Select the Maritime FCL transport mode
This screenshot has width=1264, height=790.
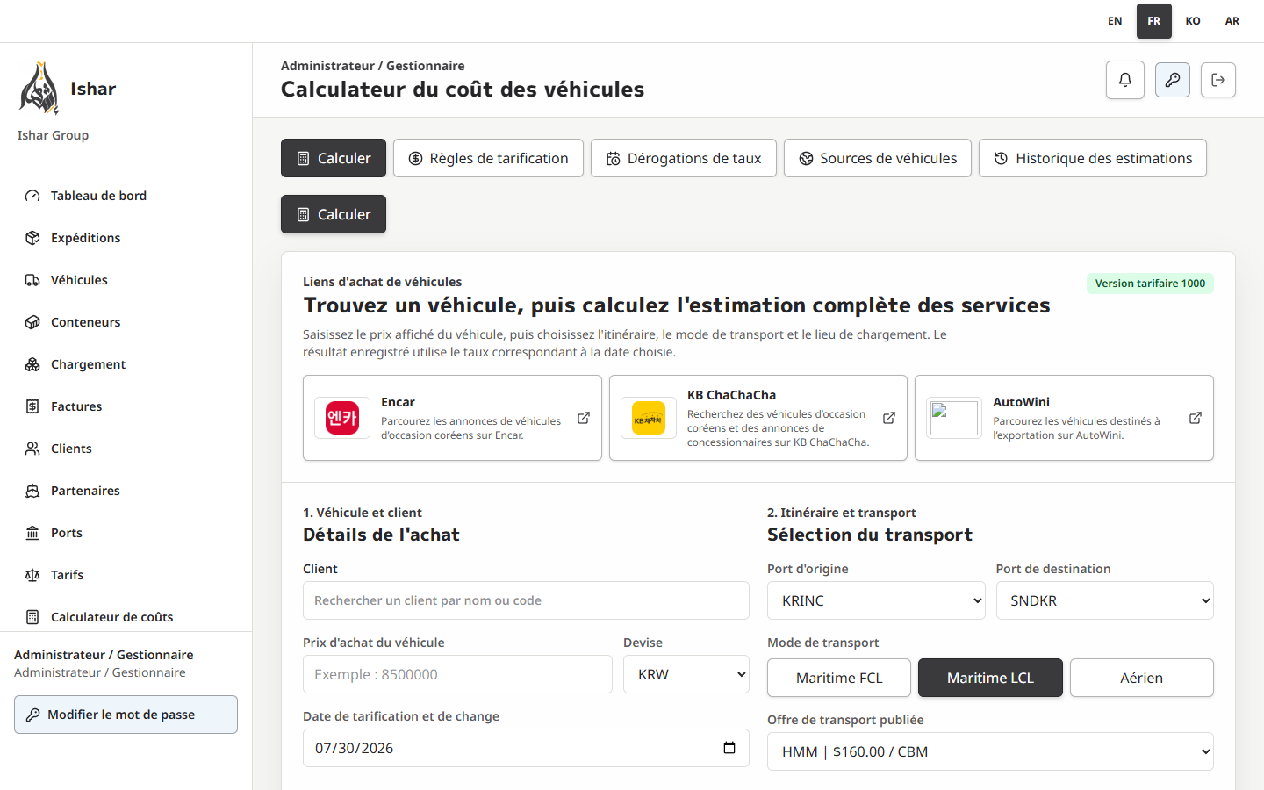[839, 678]
